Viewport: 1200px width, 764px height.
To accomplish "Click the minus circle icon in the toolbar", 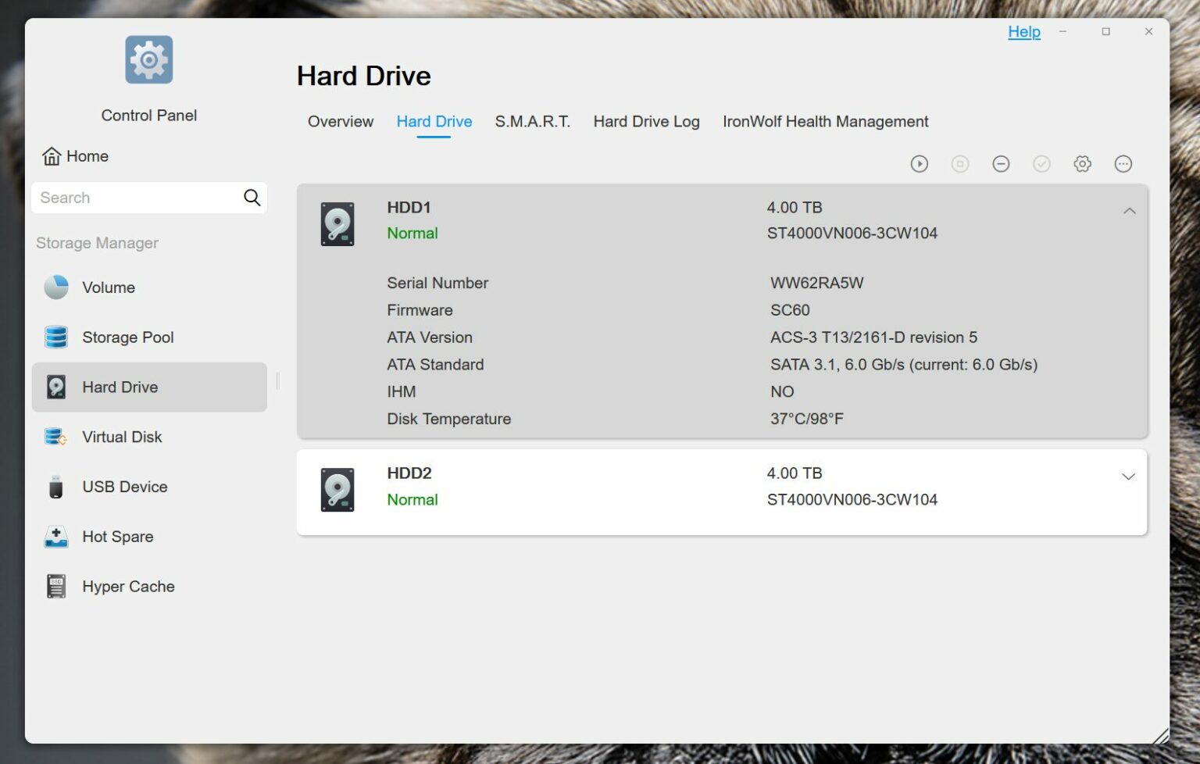I will click(1001, 164).
